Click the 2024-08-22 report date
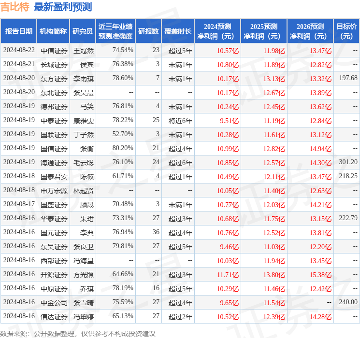Viewport: 360px width, 338px height. coord(19,50)
